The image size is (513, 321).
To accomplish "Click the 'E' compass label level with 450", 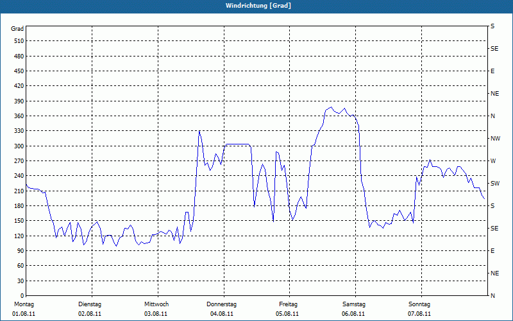I will (492, 71).
